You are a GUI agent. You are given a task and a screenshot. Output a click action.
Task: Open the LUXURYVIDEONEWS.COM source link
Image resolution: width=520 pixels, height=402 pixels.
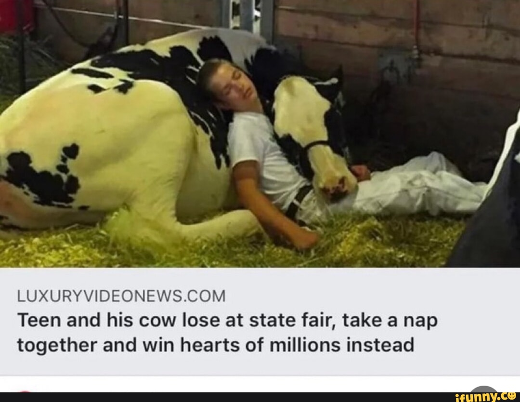pos(121,296)
